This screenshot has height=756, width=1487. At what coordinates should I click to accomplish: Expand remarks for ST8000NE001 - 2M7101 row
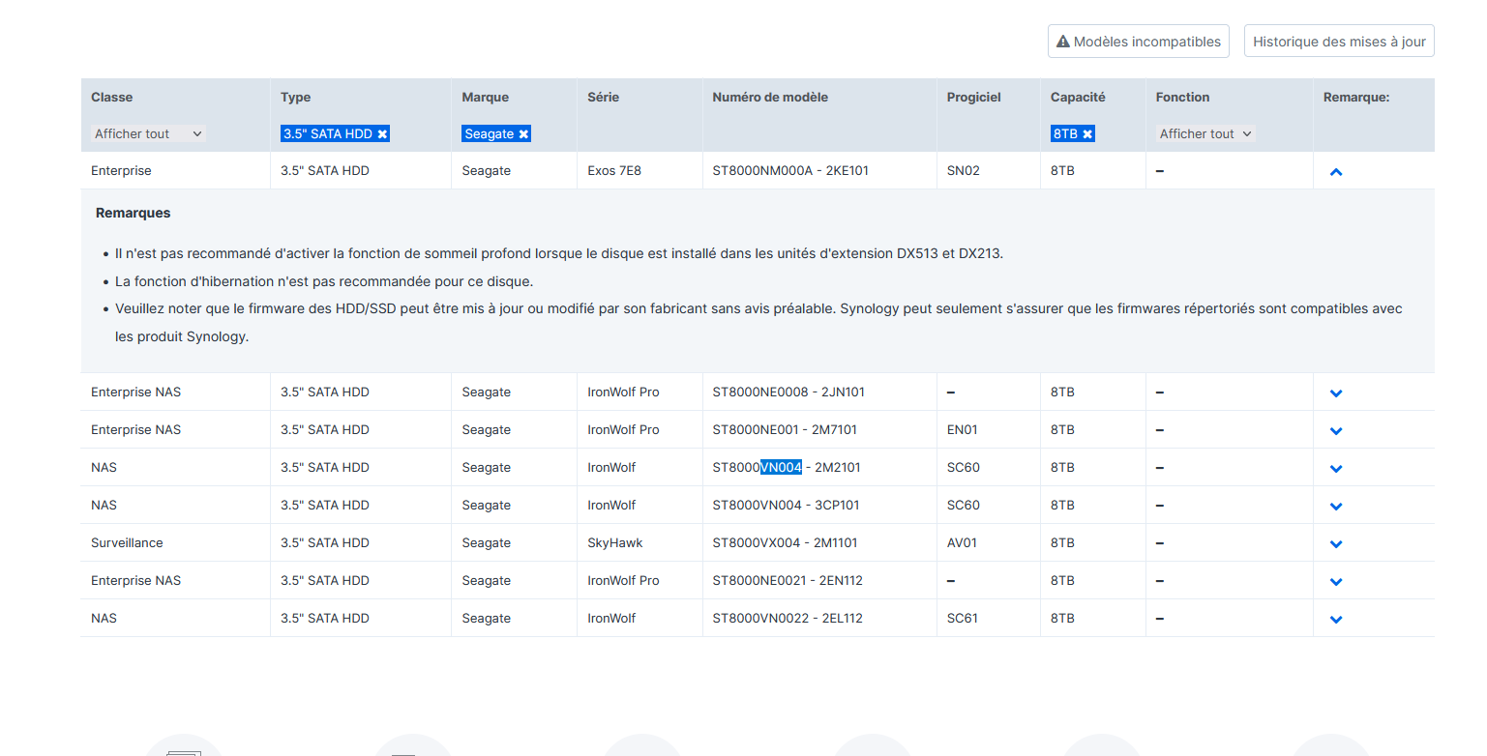[1336, 431]
